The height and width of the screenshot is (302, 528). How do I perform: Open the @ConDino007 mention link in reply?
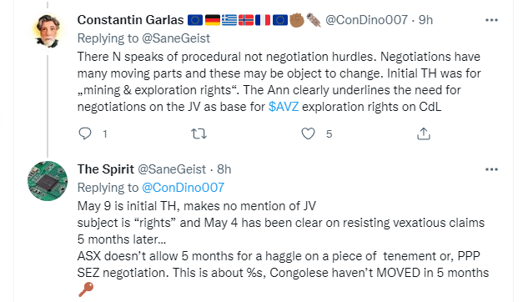click(183, 188)
